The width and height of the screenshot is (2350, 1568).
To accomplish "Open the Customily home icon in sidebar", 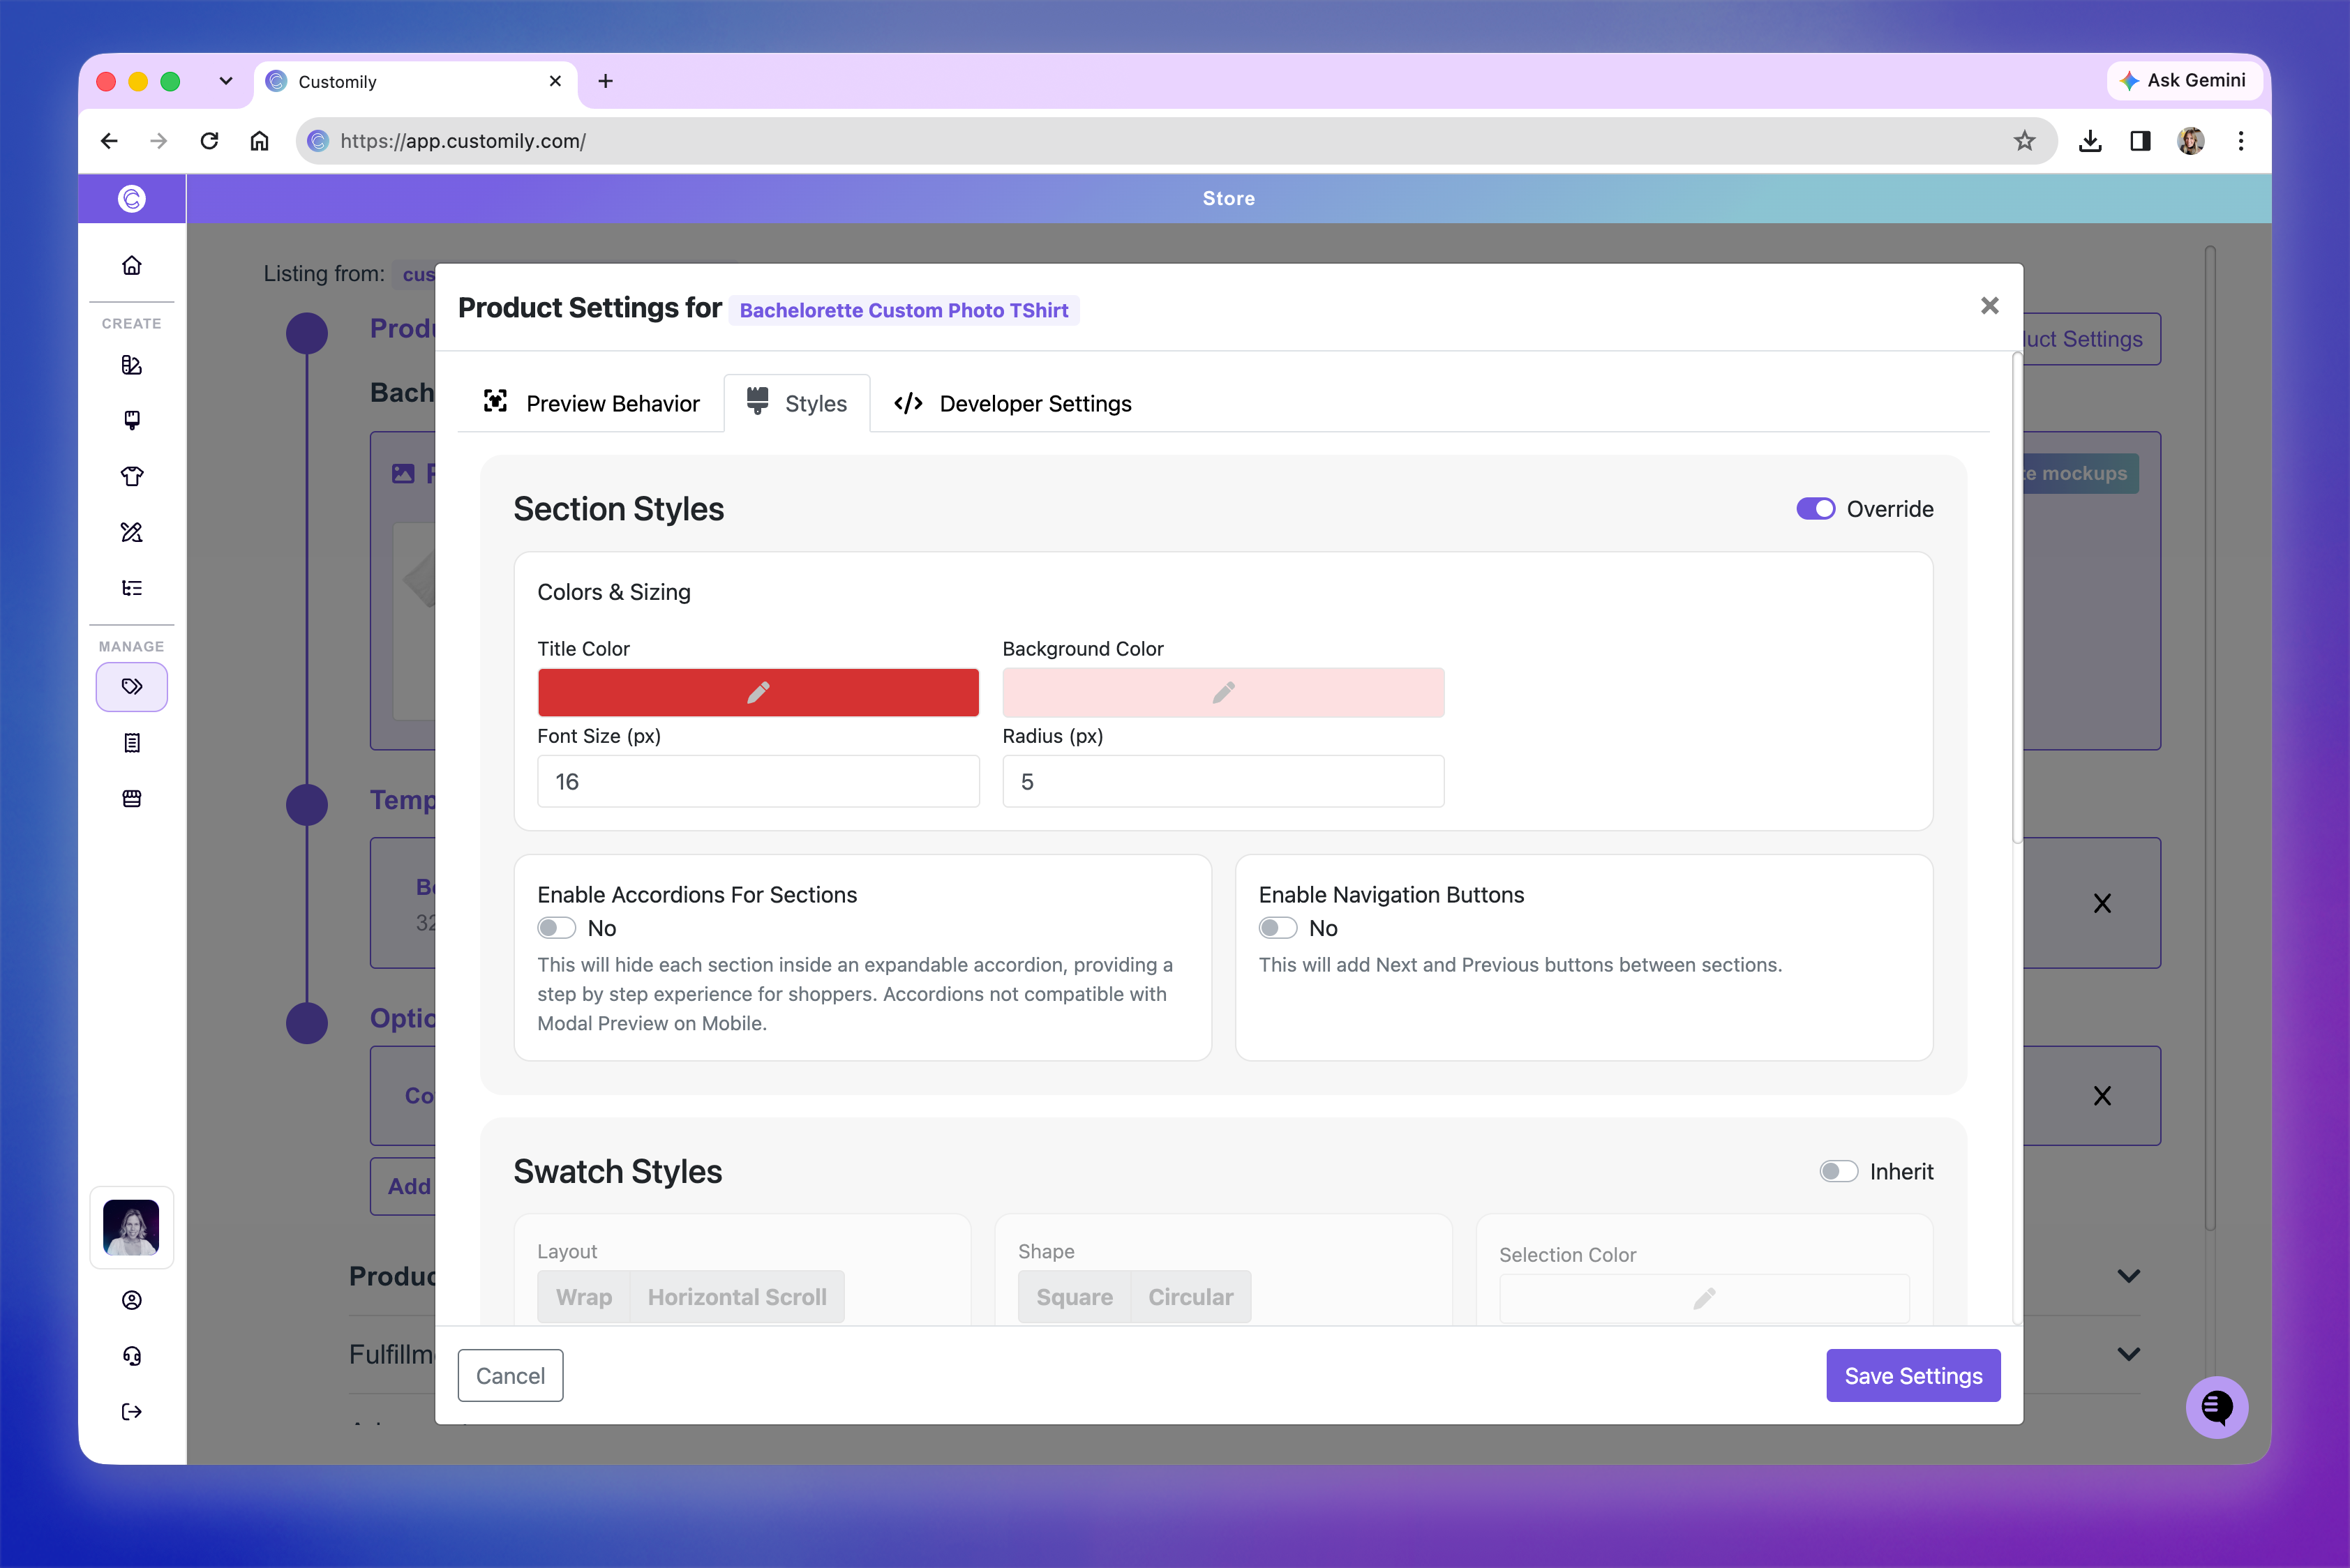I will 131,265.
